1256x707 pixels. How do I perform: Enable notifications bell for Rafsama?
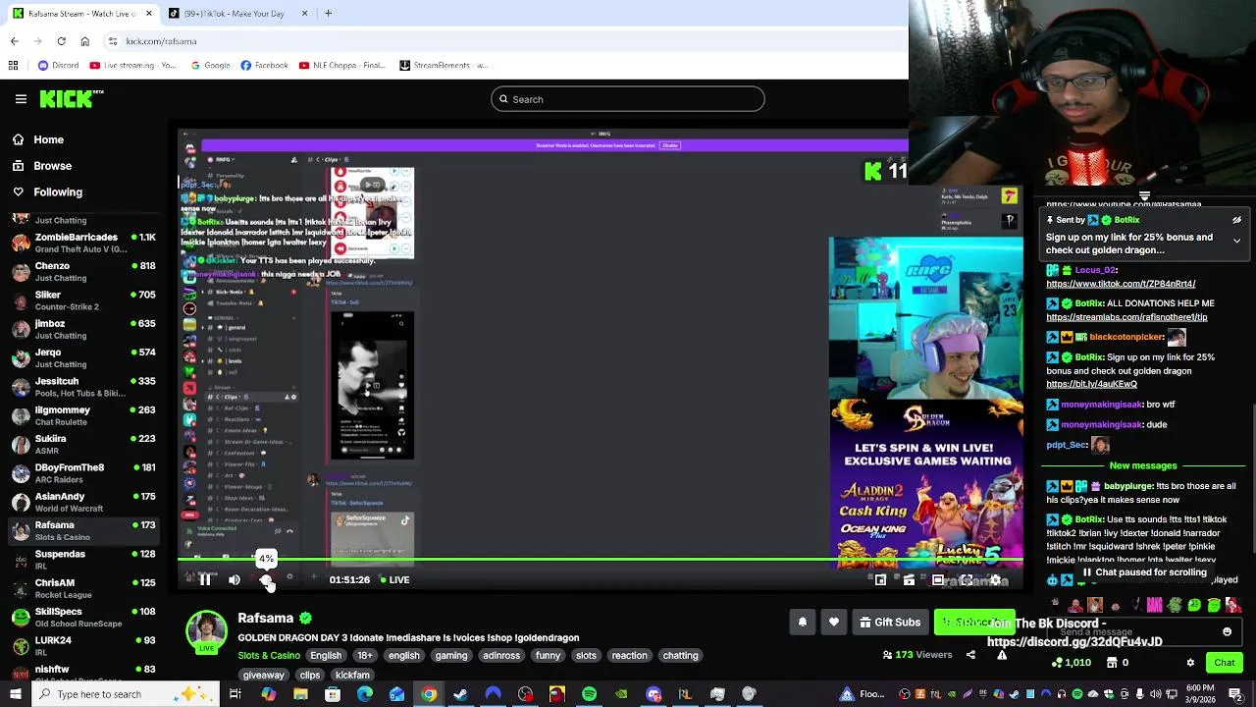(x=803, y=623)
